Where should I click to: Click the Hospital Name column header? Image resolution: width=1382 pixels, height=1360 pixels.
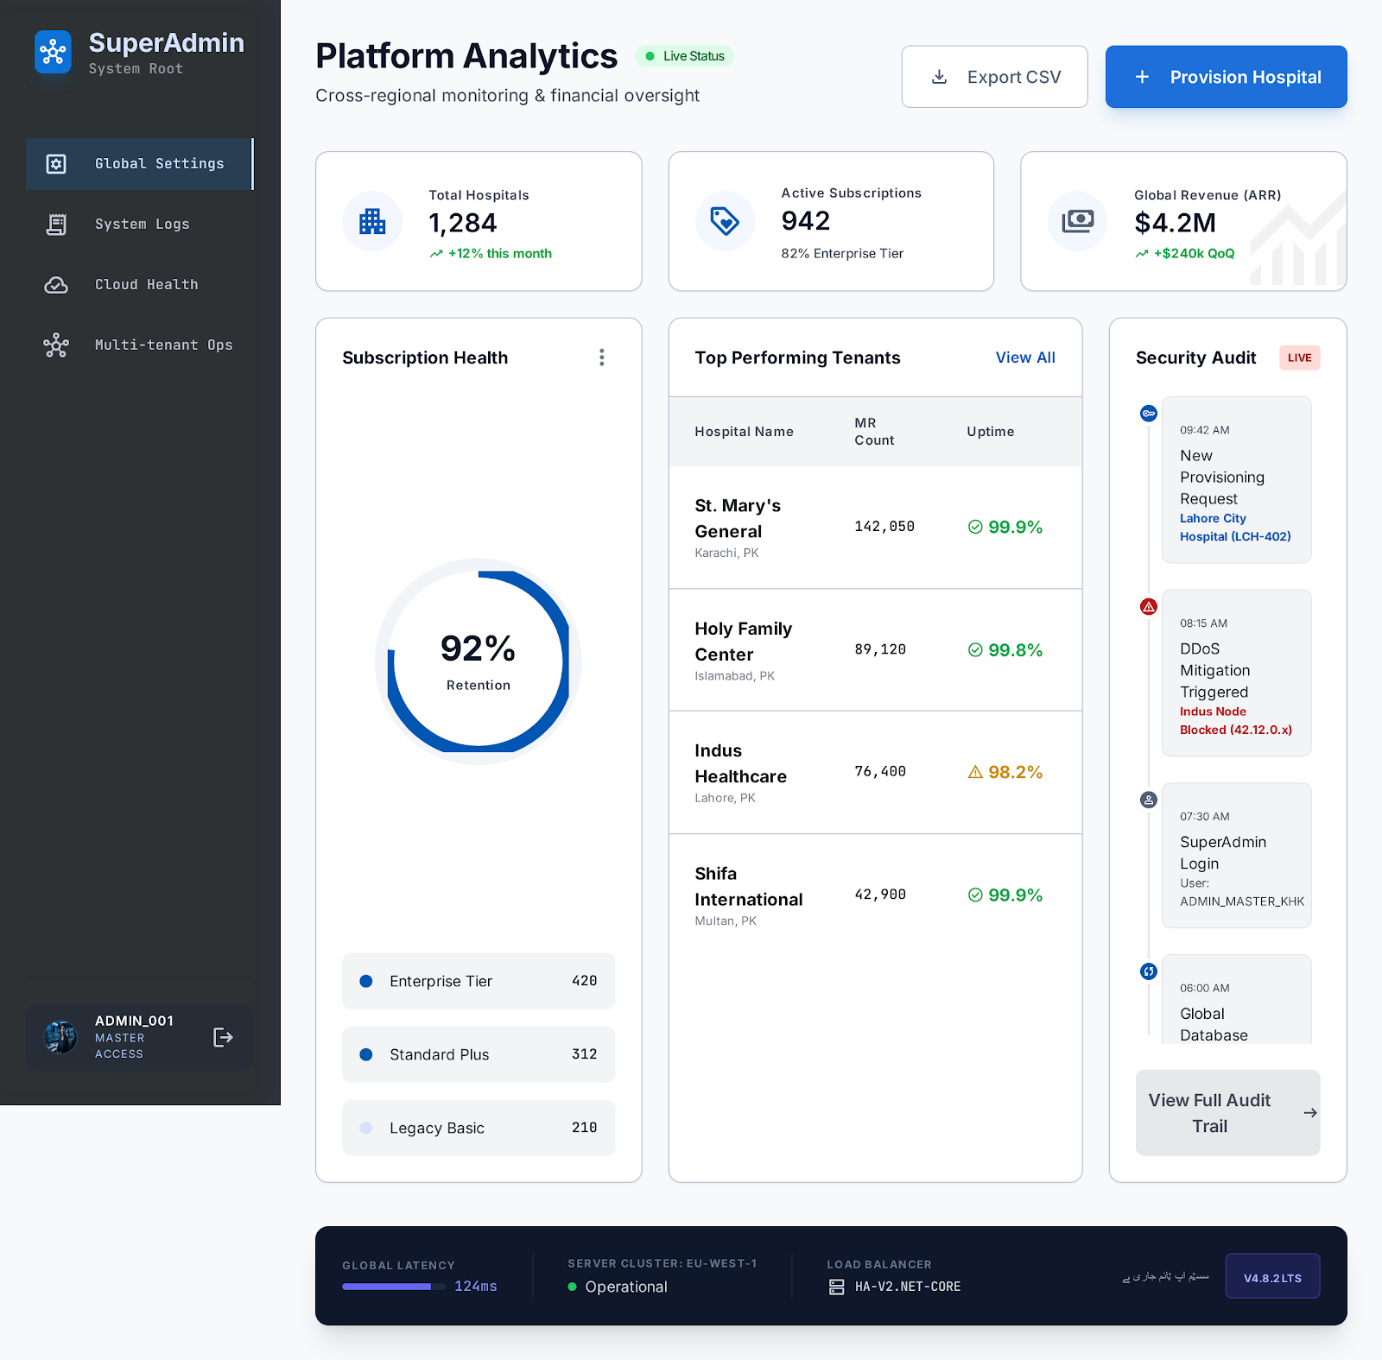click(744, 432)
